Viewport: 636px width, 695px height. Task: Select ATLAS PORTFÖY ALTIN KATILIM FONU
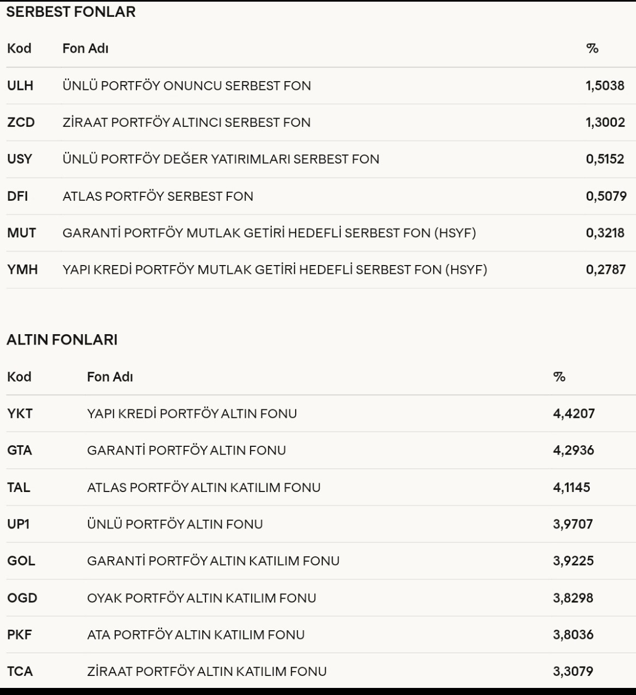click(x=204, y=487)
